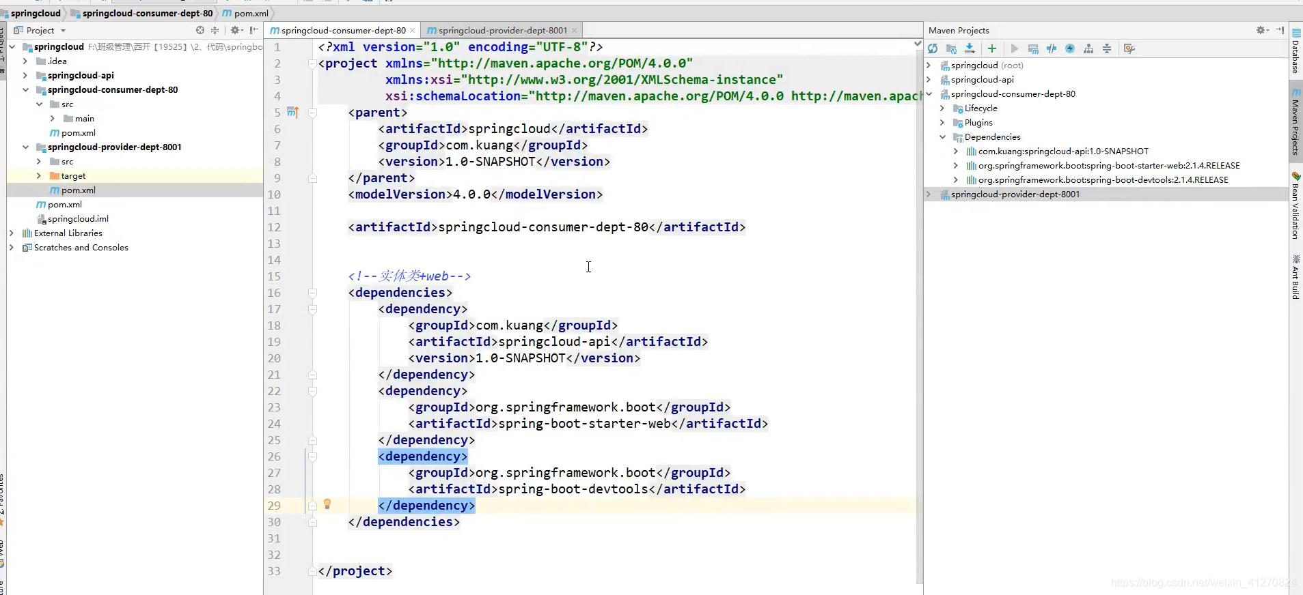Viewport: 1303px width, 595px height.
Task: Fold the parent block on line 5
Action: click(x=312, y=113)
